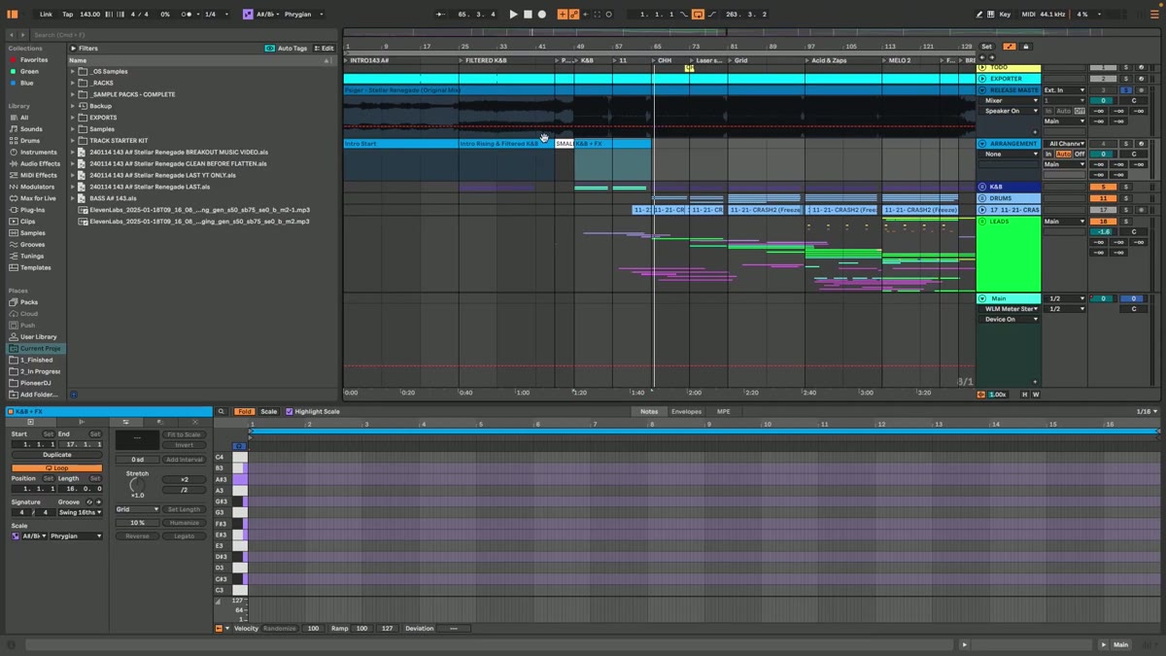
Task: Toggle the clip Loop button
Action: (x=57, y=467)
